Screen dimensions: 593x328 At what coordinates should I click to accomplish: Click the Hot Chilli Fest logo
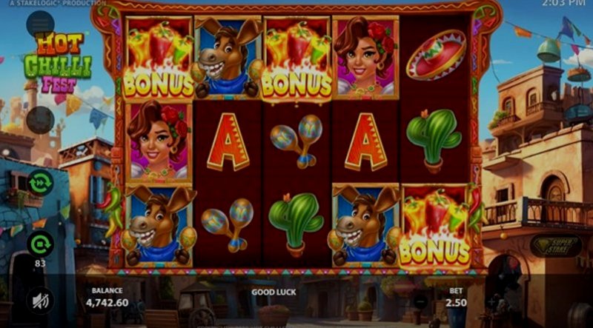pos(59,63)
